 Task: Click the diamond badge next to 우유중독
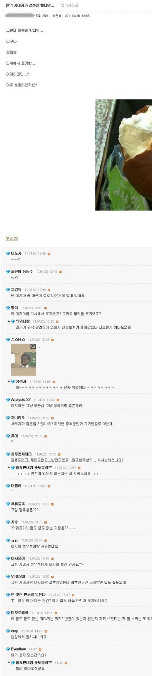click(x=8, y=504)
